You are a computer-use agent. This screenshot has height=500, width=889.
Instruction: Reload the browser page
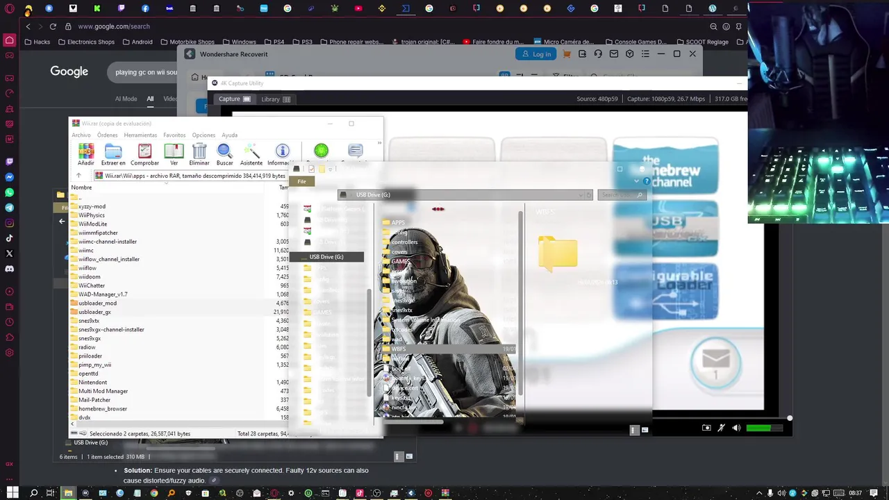pos(53,26)
